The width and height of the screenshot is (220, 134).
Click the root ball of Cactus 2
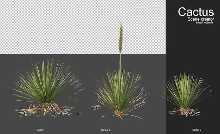(x=119, y=114)
